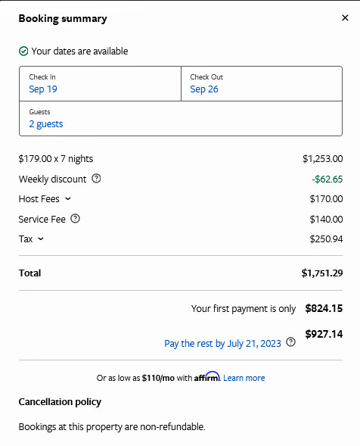Close the Booking summary panel
Image resolution: width=360 pixels, height=446 pixels.
(345, 17)
